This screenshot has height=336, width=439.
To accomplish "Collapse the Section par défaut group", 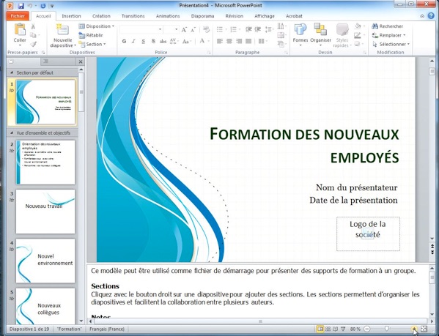I will (x=12, y=72).
